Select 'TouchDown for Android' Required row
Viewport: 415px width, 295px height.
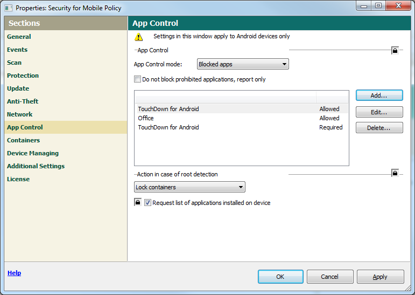click(242, 127)
